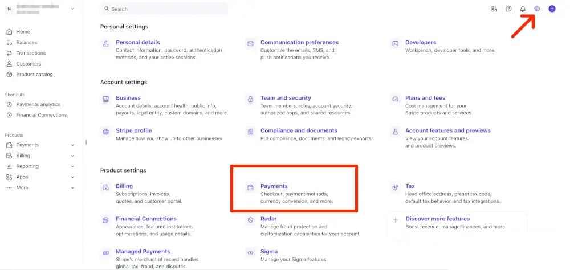Click the Account features flask icon
This screenshot has height=270, width=570.
pyautogui.click(x=395, y=132)
